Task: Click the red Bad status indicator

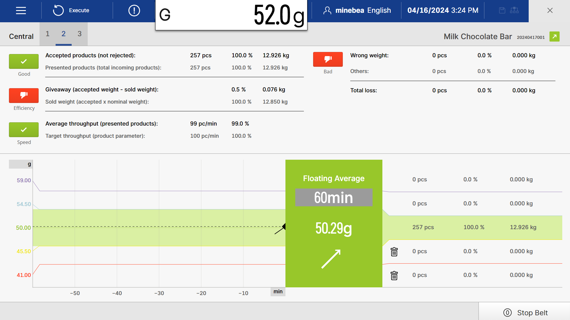Action: click(328, 59)
